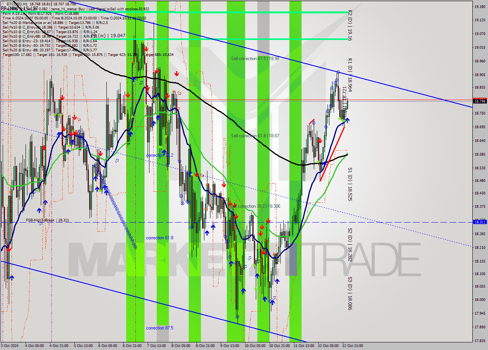Image resolution: width=488 pixels, height=350 pixels.
Task: Click the '8 Oct 21:00' time axis label
Action: pos(205,346)
